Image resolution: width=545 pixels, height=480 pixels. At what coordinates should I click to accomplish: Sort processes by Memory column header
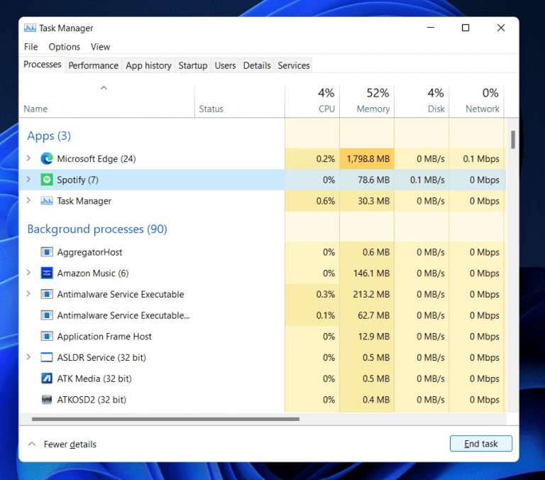coord(373,109)
